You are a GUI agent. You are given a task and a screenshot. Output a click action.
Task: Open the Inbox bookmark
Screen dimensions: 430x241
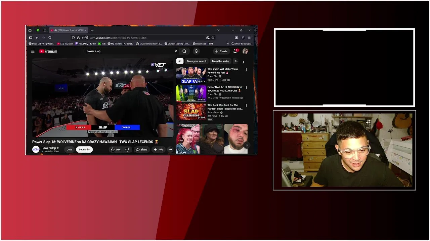pyautogui.click(x=41, y=44)
